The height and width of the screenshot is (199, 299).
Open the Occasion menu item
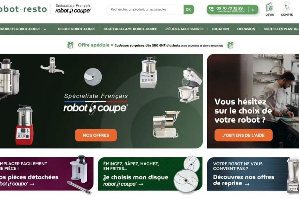pos(246,29)
